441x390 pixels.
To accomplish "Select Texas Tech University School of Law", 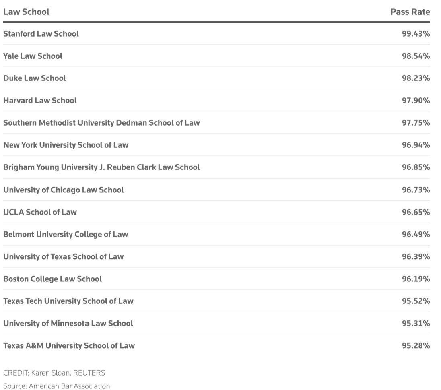I will coord(68,301).
